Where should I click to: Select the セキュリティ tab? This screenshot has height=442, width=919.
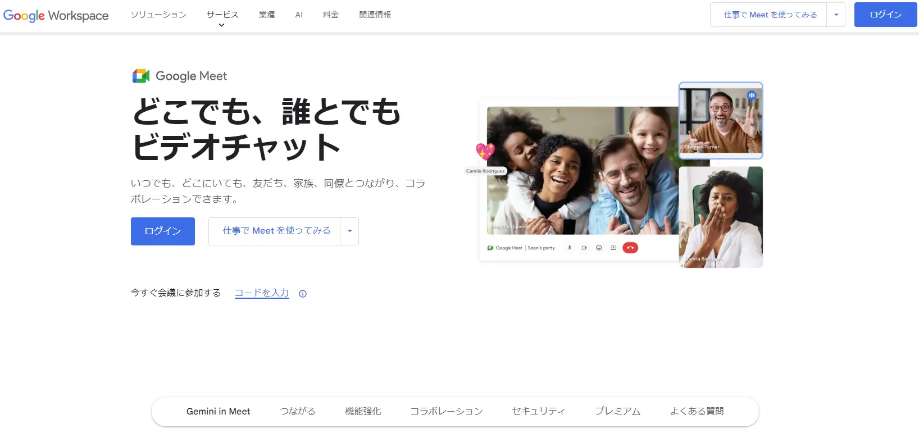pyautogui.click(x=539, y=412)
